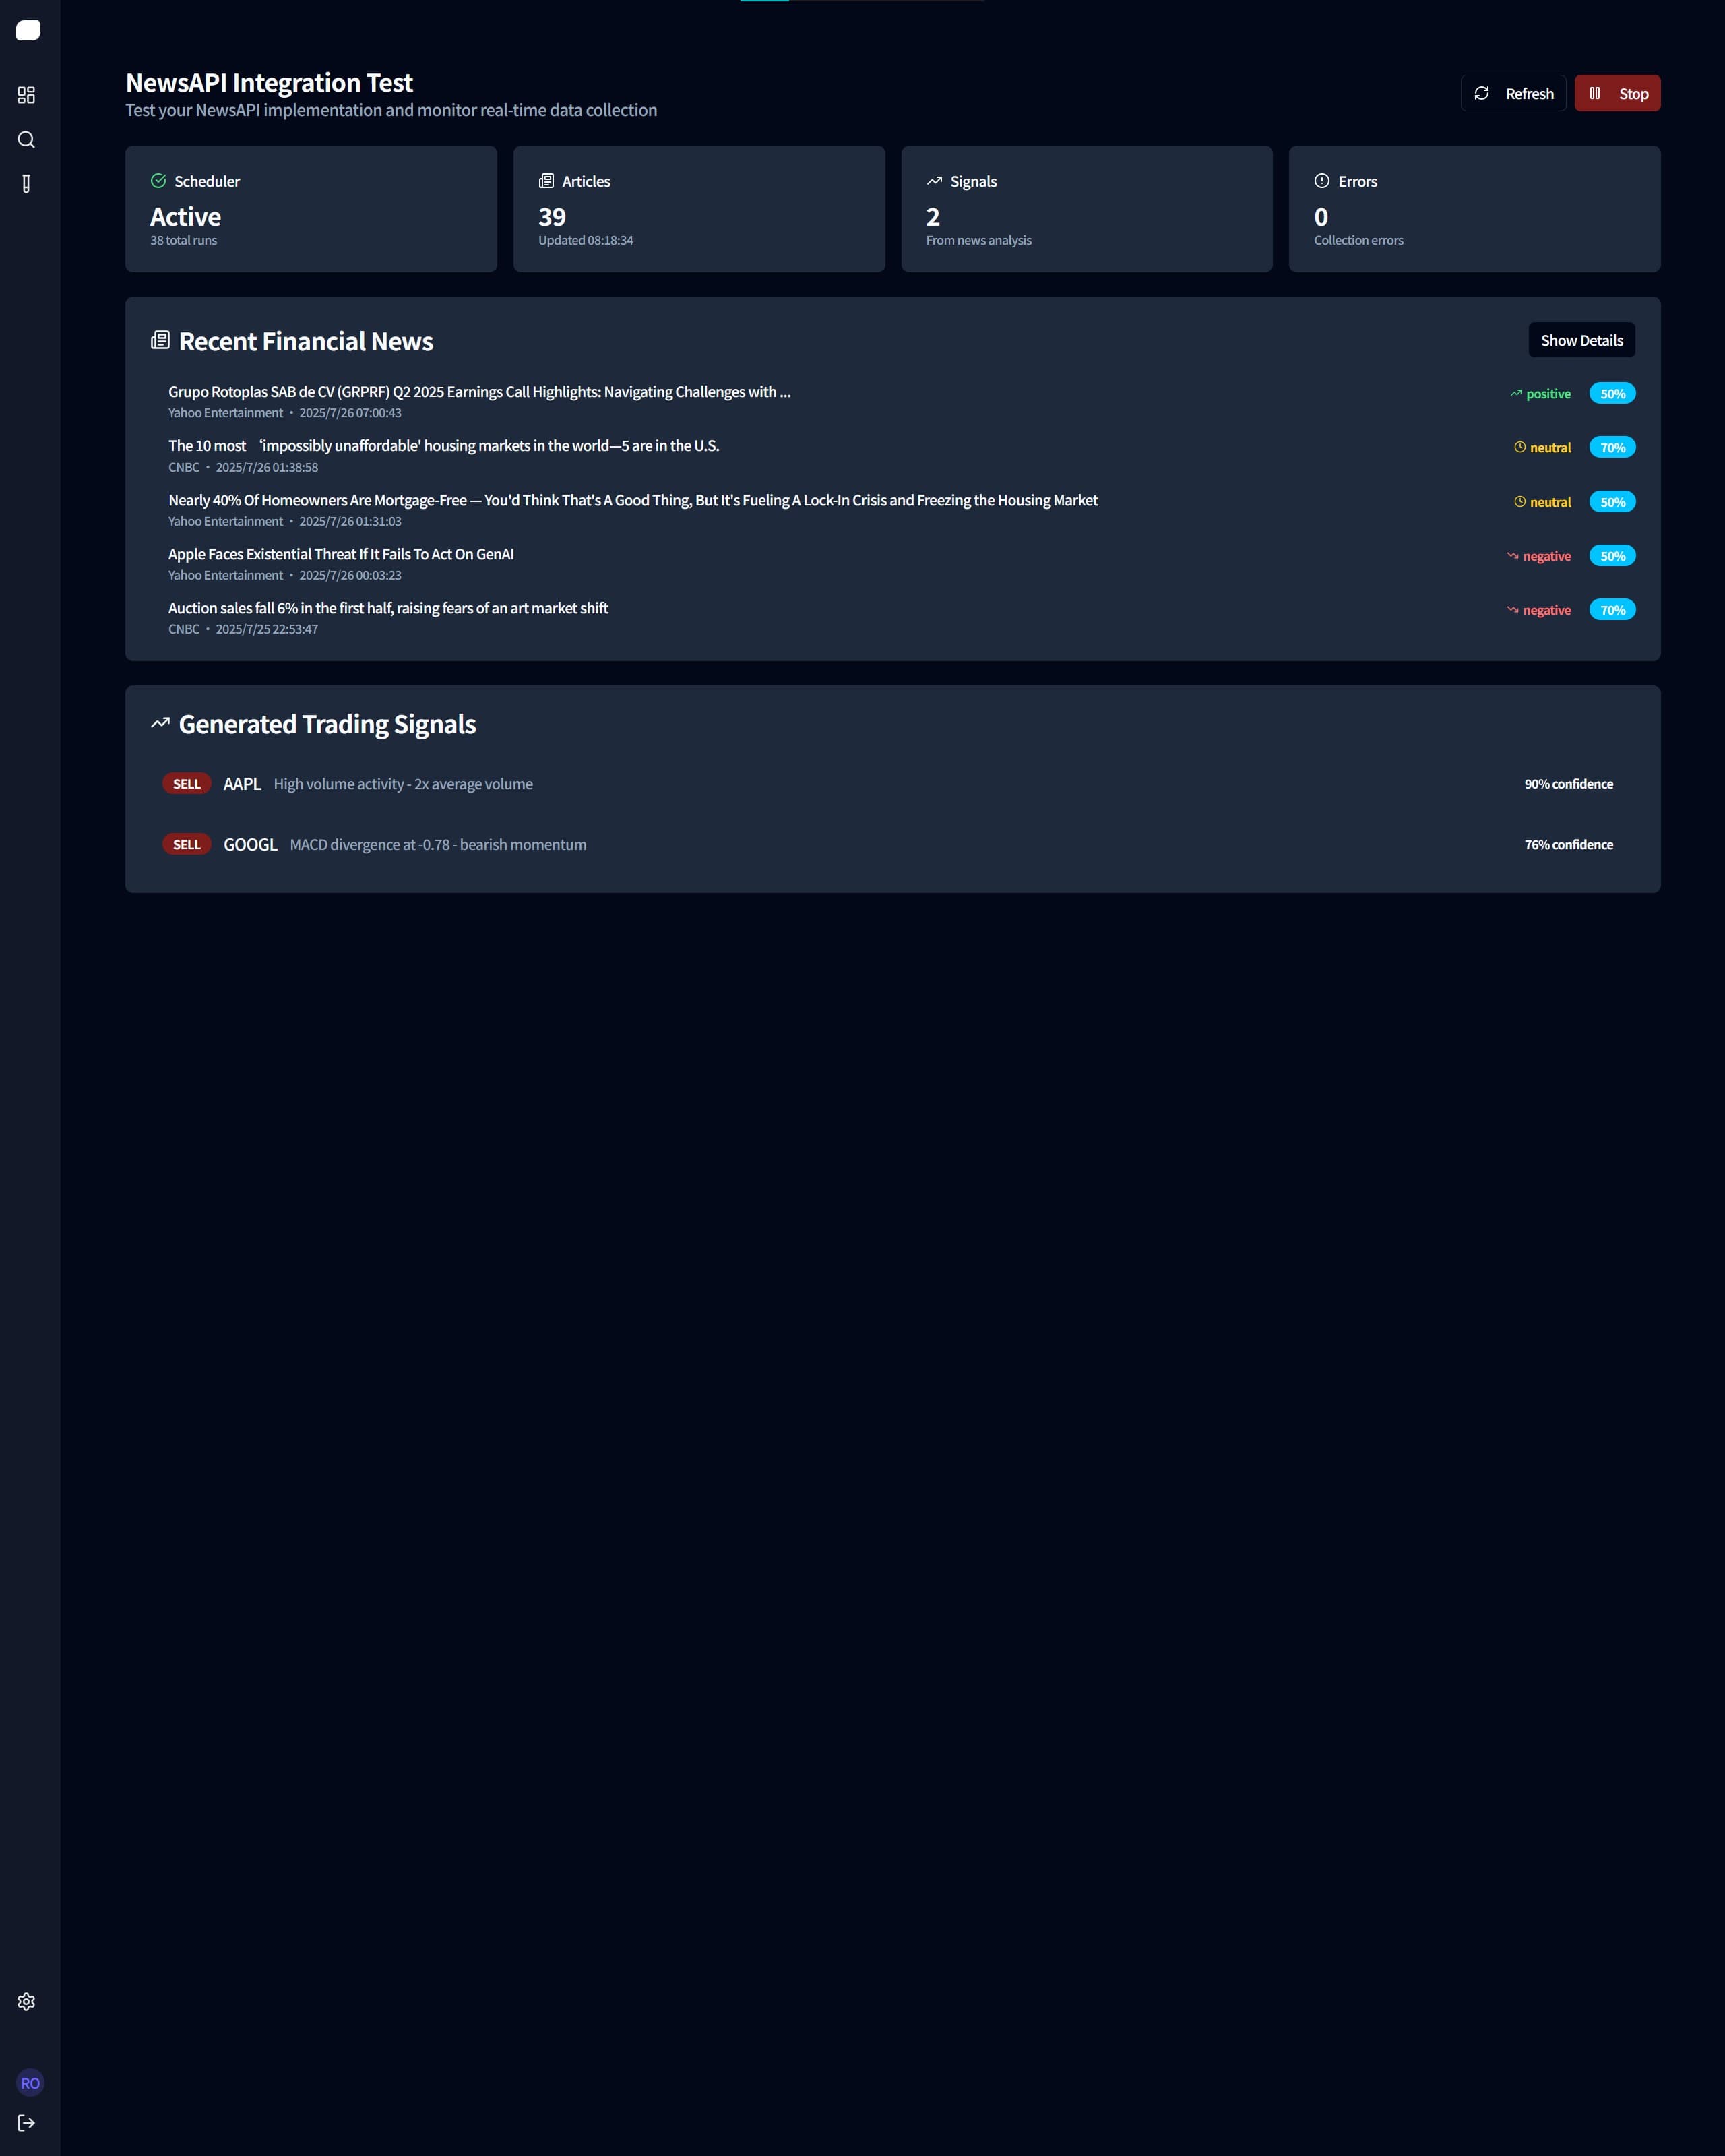This screenshot has width=1725, height=2156.
Task: Click the Show Details button
Action: point(1581,340)
